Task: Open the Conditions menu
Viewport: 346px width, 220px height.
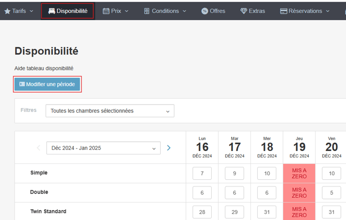Action: 165,11
